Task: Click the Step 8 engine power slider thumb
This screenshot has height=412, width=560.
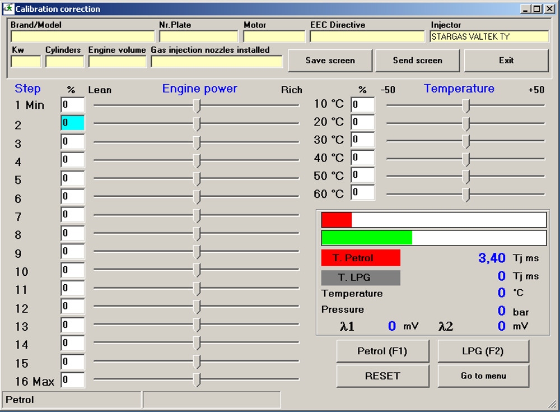Action: pos(197,234)
